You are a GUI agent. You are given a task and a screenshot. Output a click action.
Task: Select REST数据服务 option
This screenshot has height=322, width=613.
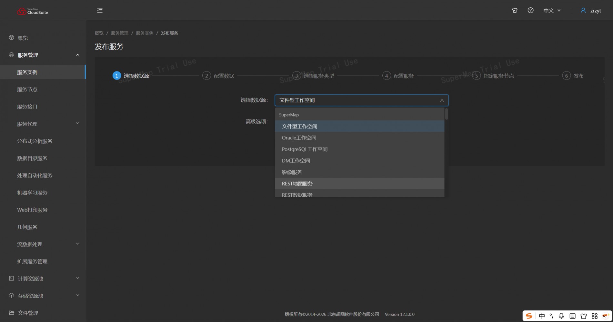point(359,194)
